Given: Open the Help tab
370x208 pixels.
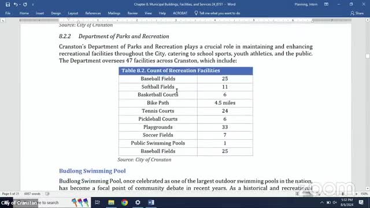Looking at the screenshot, I should click(x=162, y=13).
